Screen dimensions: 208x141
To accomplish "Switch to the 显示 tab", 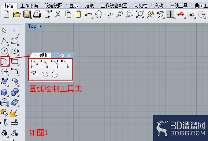I will (74, 6).
